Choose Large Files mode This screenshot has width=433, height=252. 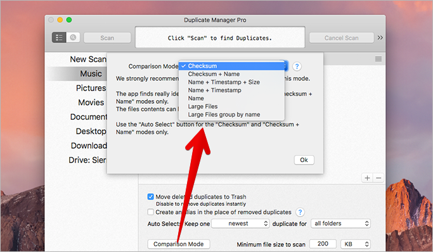point(231,106)
